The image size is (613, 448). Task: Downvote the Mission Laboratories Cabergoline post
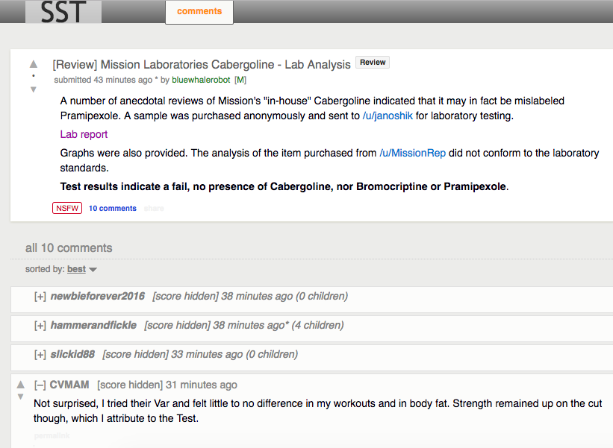[33, 89]
